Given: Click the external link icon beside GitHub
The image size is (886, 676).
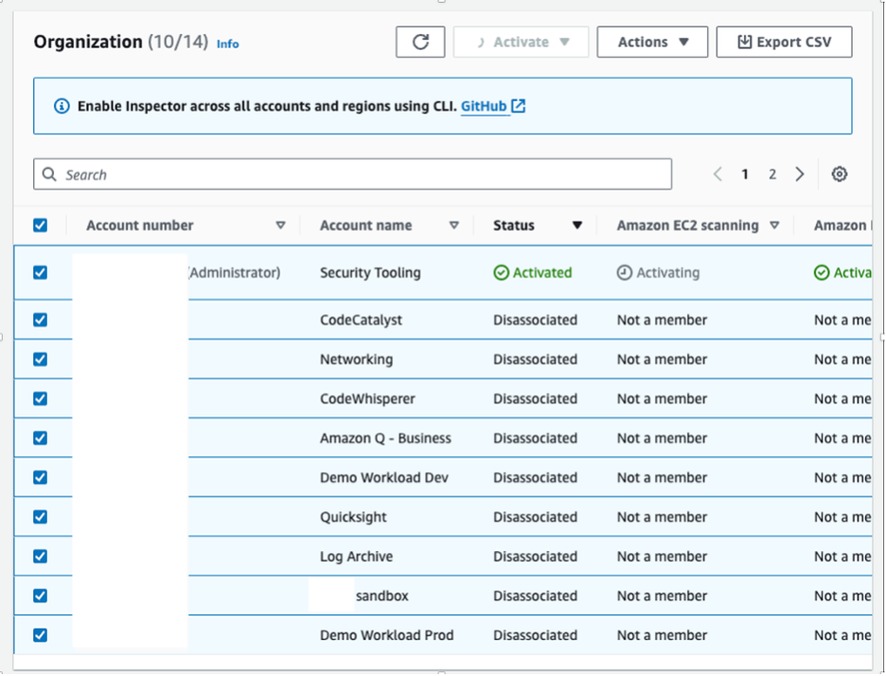Looking at the screenshot, I should 517,106.
